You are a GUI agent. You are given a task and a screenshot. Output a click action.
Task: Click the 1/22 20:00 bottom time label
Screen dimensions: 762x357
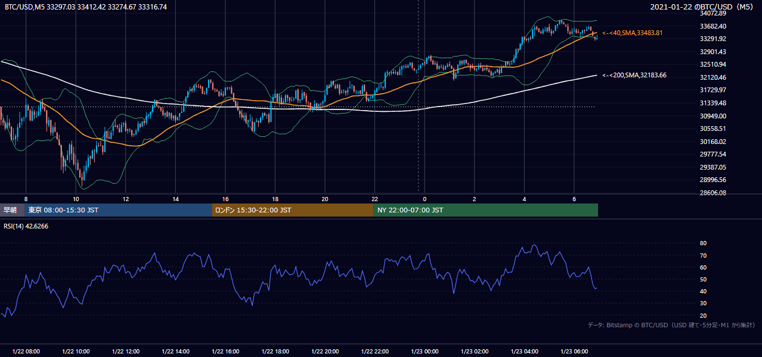tap(325, 352)
